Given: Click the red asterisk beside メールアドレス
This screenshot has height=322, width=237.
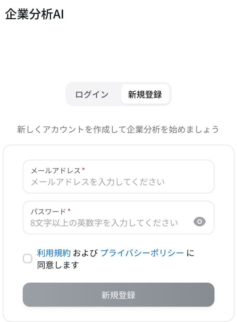Looking at the screenshot, I should [83, 169].
